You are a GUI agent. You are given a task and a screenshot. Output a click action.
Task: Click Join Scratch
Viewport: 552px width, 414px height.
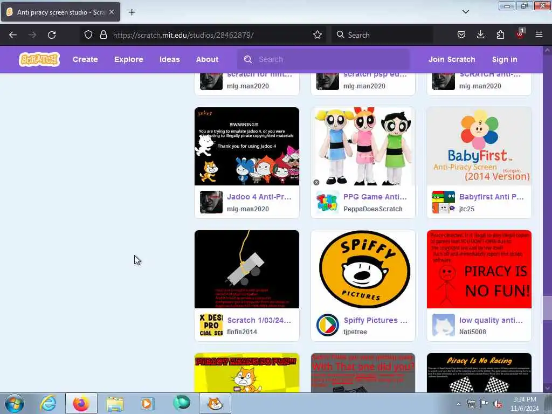tap(452, 59)
